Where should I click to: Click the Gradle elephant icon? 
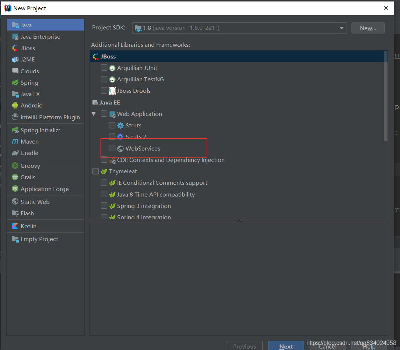click(x=15, y=153)
